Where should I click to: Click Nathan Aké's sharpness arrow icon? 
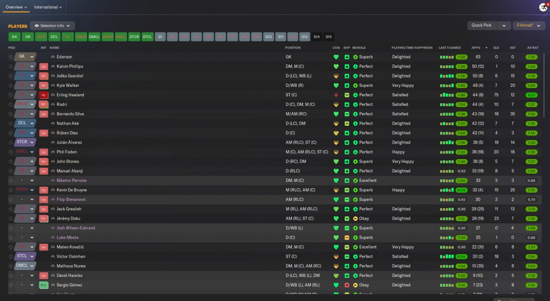point(347,123)
